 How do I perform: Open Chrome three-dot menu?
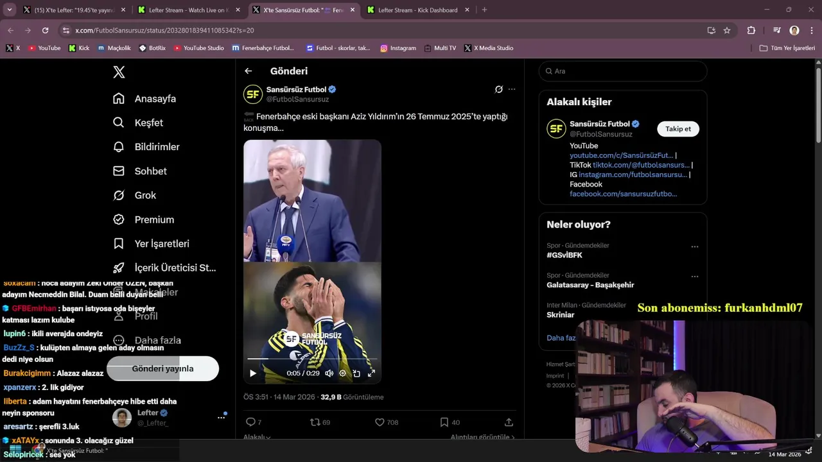(812, 30)
